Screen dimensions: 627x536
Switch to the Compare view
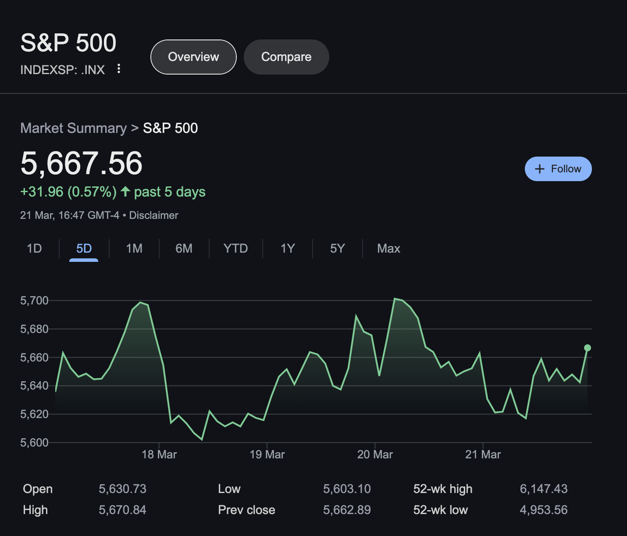pyautogui.click(x=286, y=57)
